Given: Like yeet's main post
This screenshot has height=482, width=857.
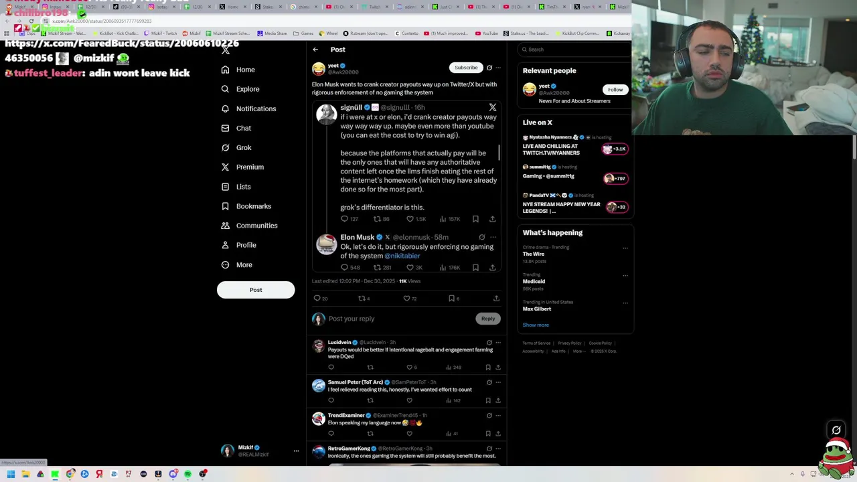Looking at the screenshot, I should [406, 299].
